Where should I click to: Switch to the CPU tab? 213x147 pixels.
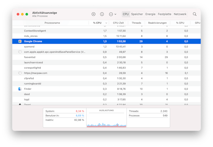point(126,14)
